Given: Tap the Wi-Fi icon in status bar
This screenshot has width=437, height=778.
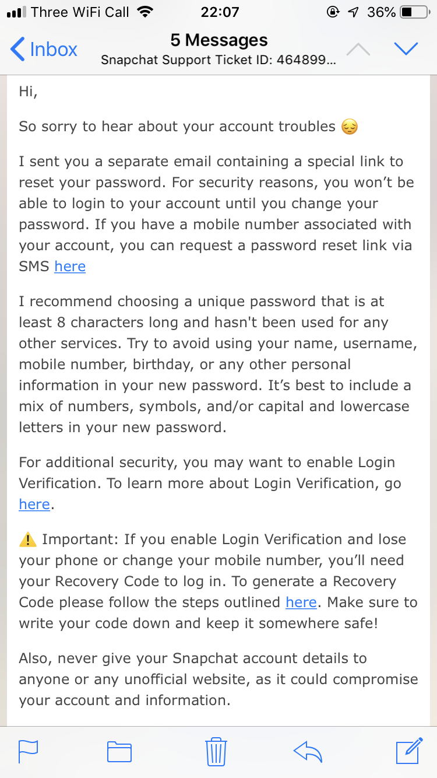Looking at the screenshot, I should [x=145, y=12].
